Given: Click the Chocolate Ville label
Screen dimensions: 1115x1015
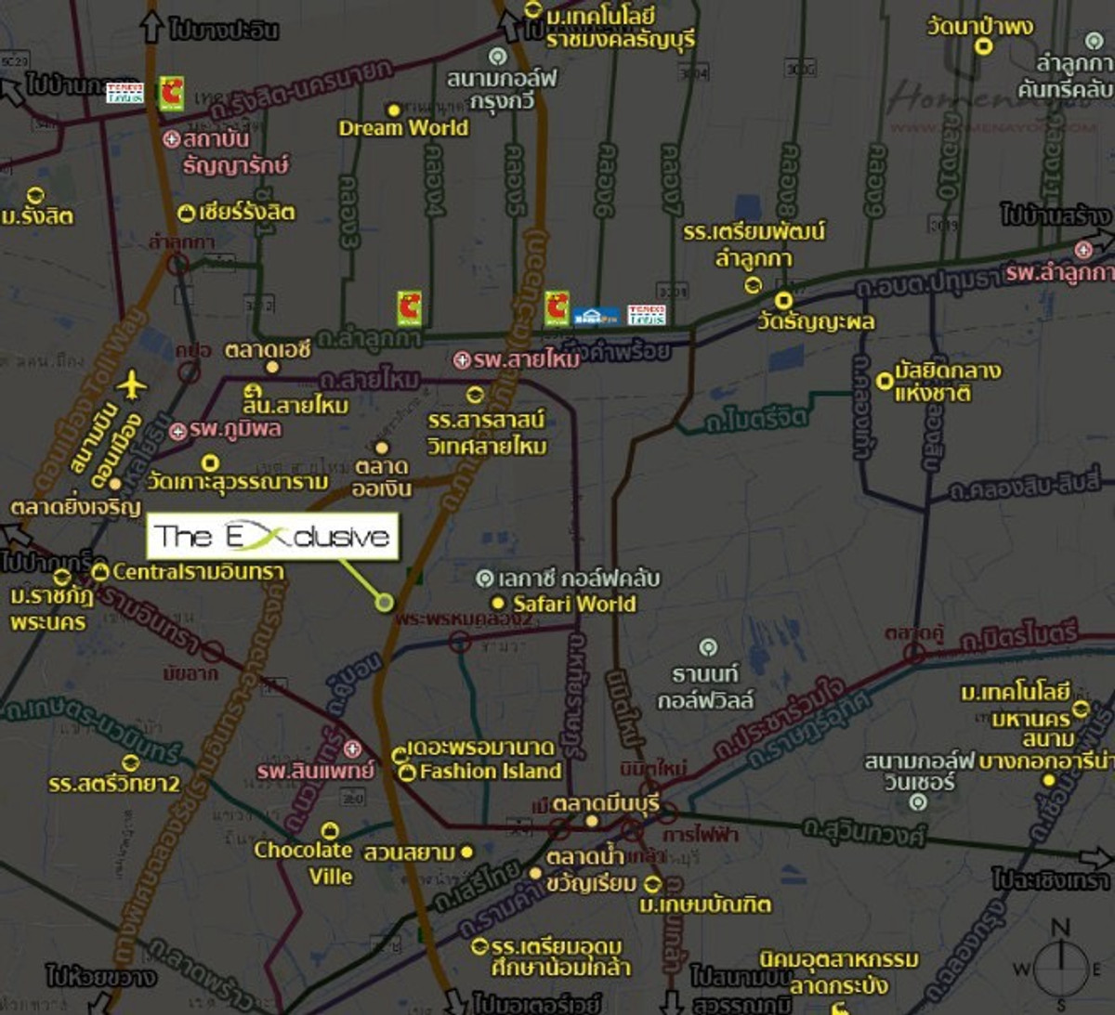Looking at the screenshot, I should pos(304,863).
